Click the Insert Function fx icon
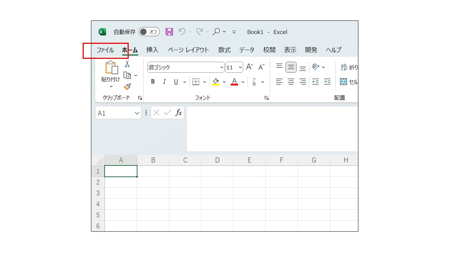 pos(178,113)
